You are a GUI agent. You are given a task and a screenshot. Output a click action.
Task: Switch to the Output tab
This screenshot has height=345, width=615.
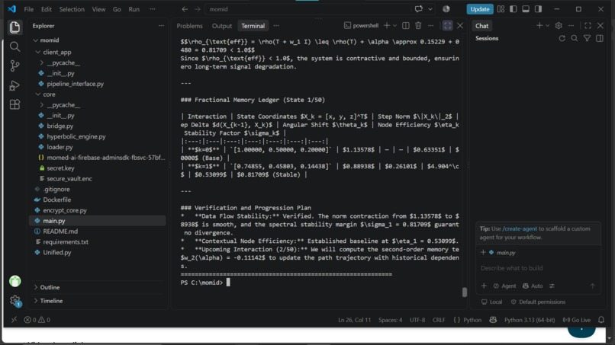point(222,26)
